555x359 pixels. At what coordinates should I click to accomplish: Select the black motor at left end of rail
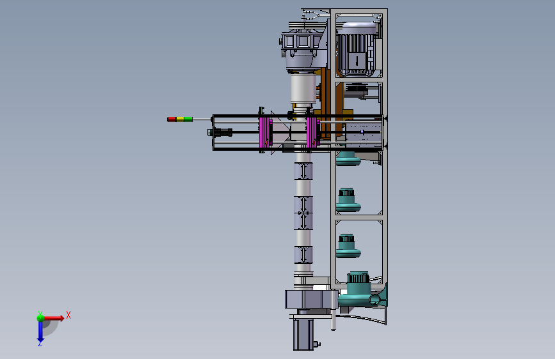(x=220, y=132)
